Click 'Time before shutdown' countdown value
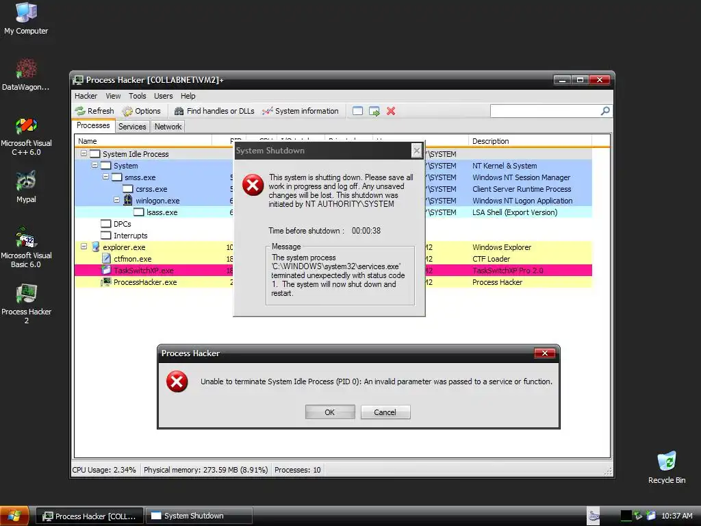 tap(366, 231)
